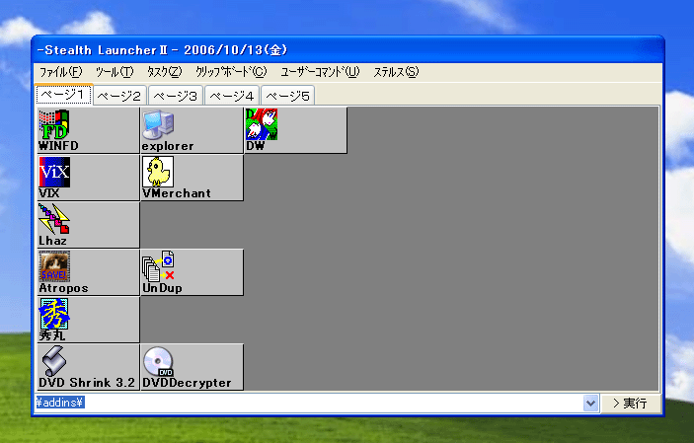Click the Stealth Launcher II title bar
Viewport: 694px width, 443px height.
pyautogui.click(x=347, y=50)
